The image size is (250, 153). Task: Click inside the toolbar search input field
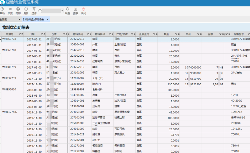[52, 11]
